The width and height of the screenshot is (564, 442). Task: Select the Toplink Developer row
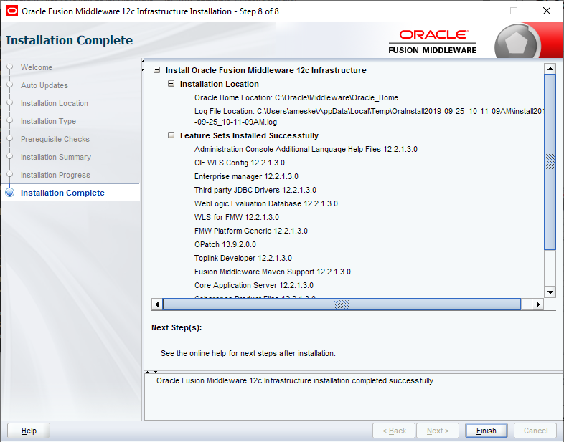(243, 258)
